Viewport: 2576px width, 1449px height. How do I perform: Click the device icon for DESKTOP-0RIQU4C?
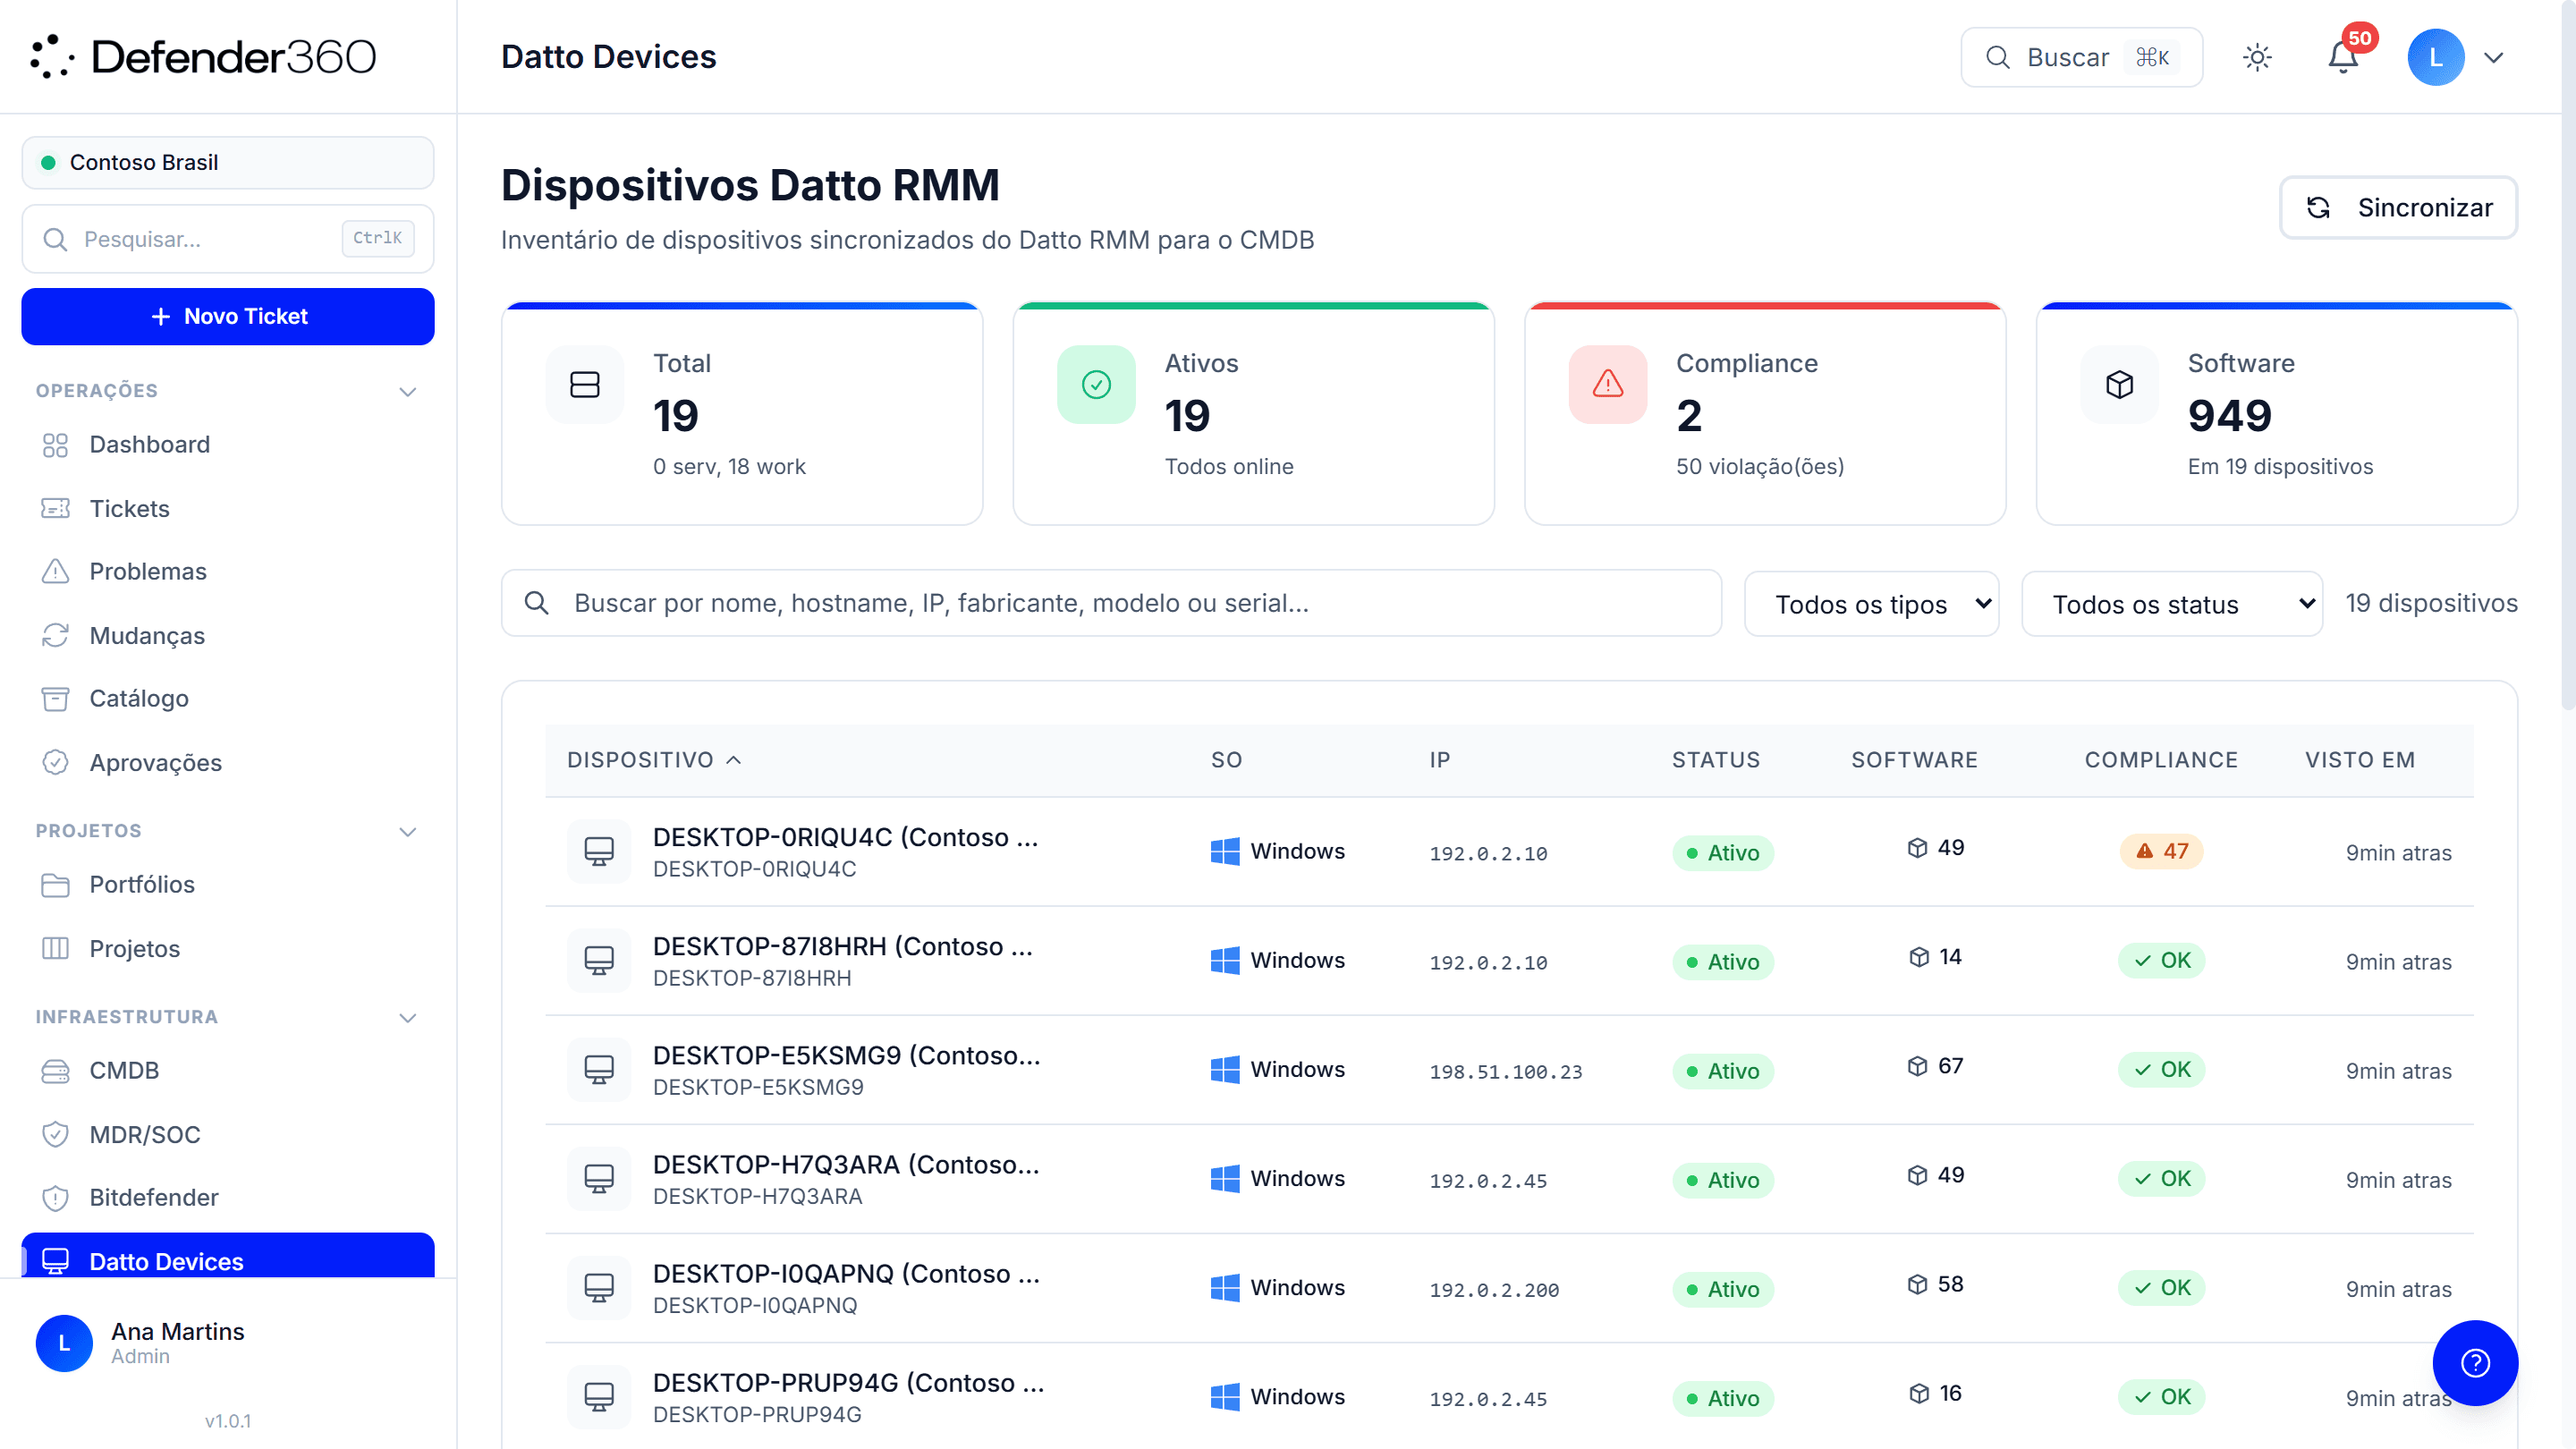tap(599, 851)
